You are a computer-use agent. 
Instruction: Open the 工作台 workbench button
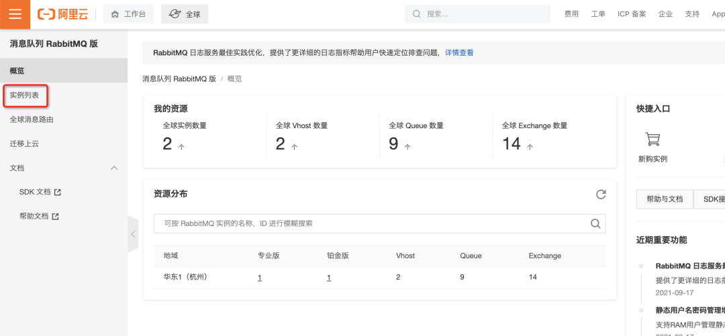pos(128,14)
